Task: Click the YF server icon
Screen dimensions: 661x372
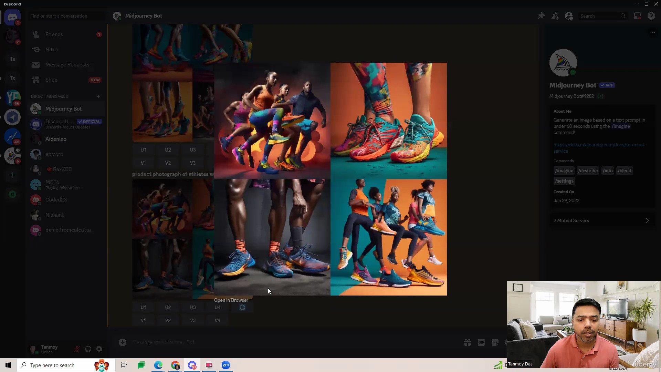Action: pyautogui.click(x=12, y=98)
